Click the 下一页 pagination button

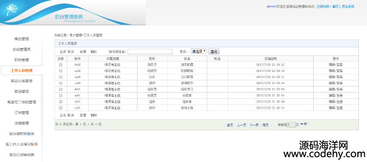[254, 125]
